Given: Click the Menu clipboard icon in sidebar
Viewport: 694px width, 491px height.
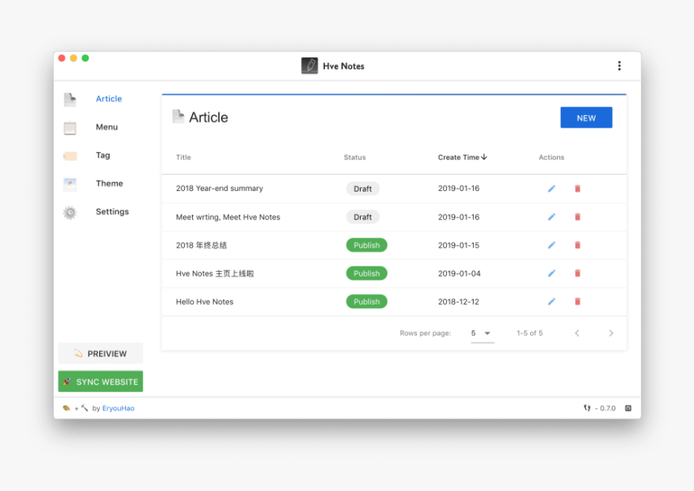Looking at the screenshot, I should (x=70, y=128).
